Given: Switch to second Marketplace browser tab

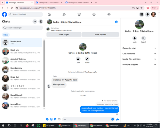Looking at the screenshot, I should [x=49, y=3].
